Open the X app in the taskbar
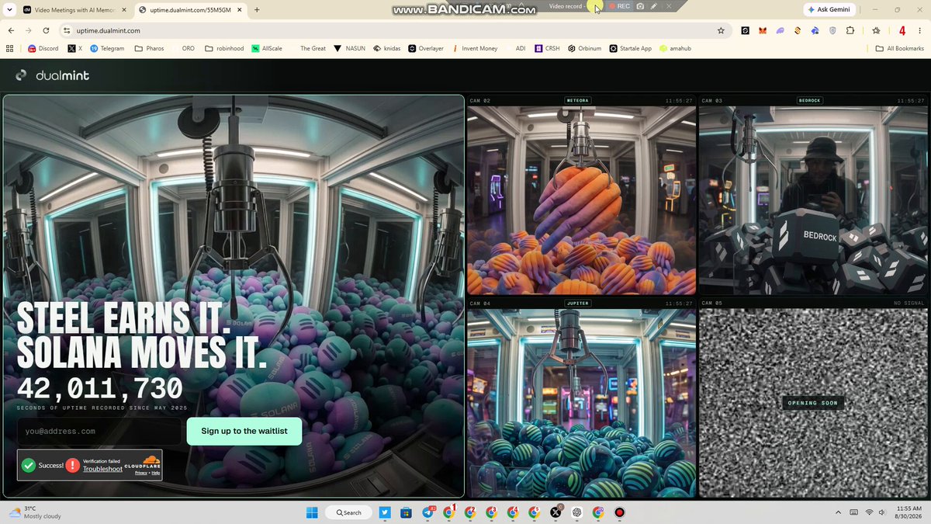Viewport: 931px width, 524px height. point(555,512)
